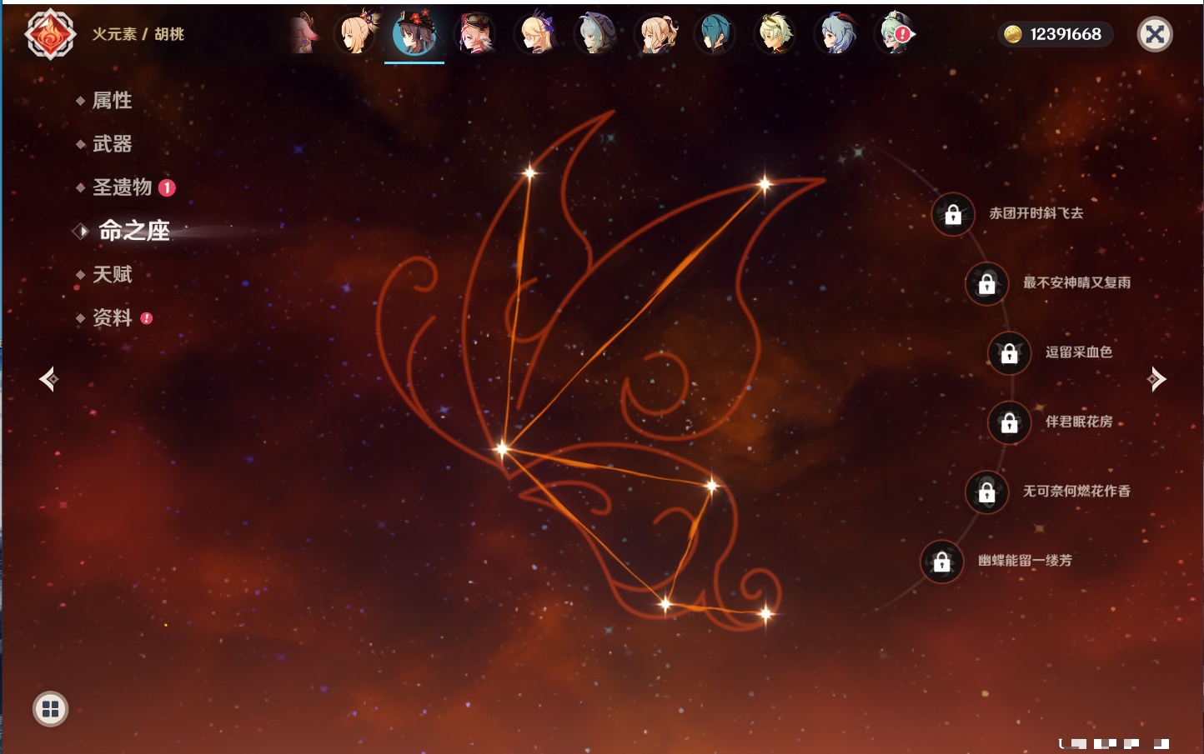The width and height of the screenshot is (1204, 754).
Task: Switch to Yanfei's pink-haired portrait
Action: [x=475, y=33]
